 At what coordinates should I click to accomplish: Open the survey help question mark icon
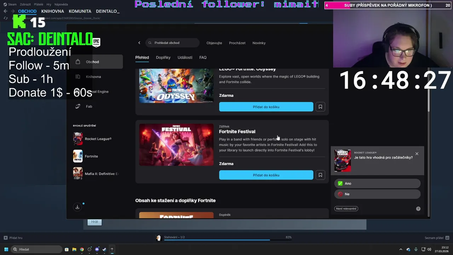point(418,209)
